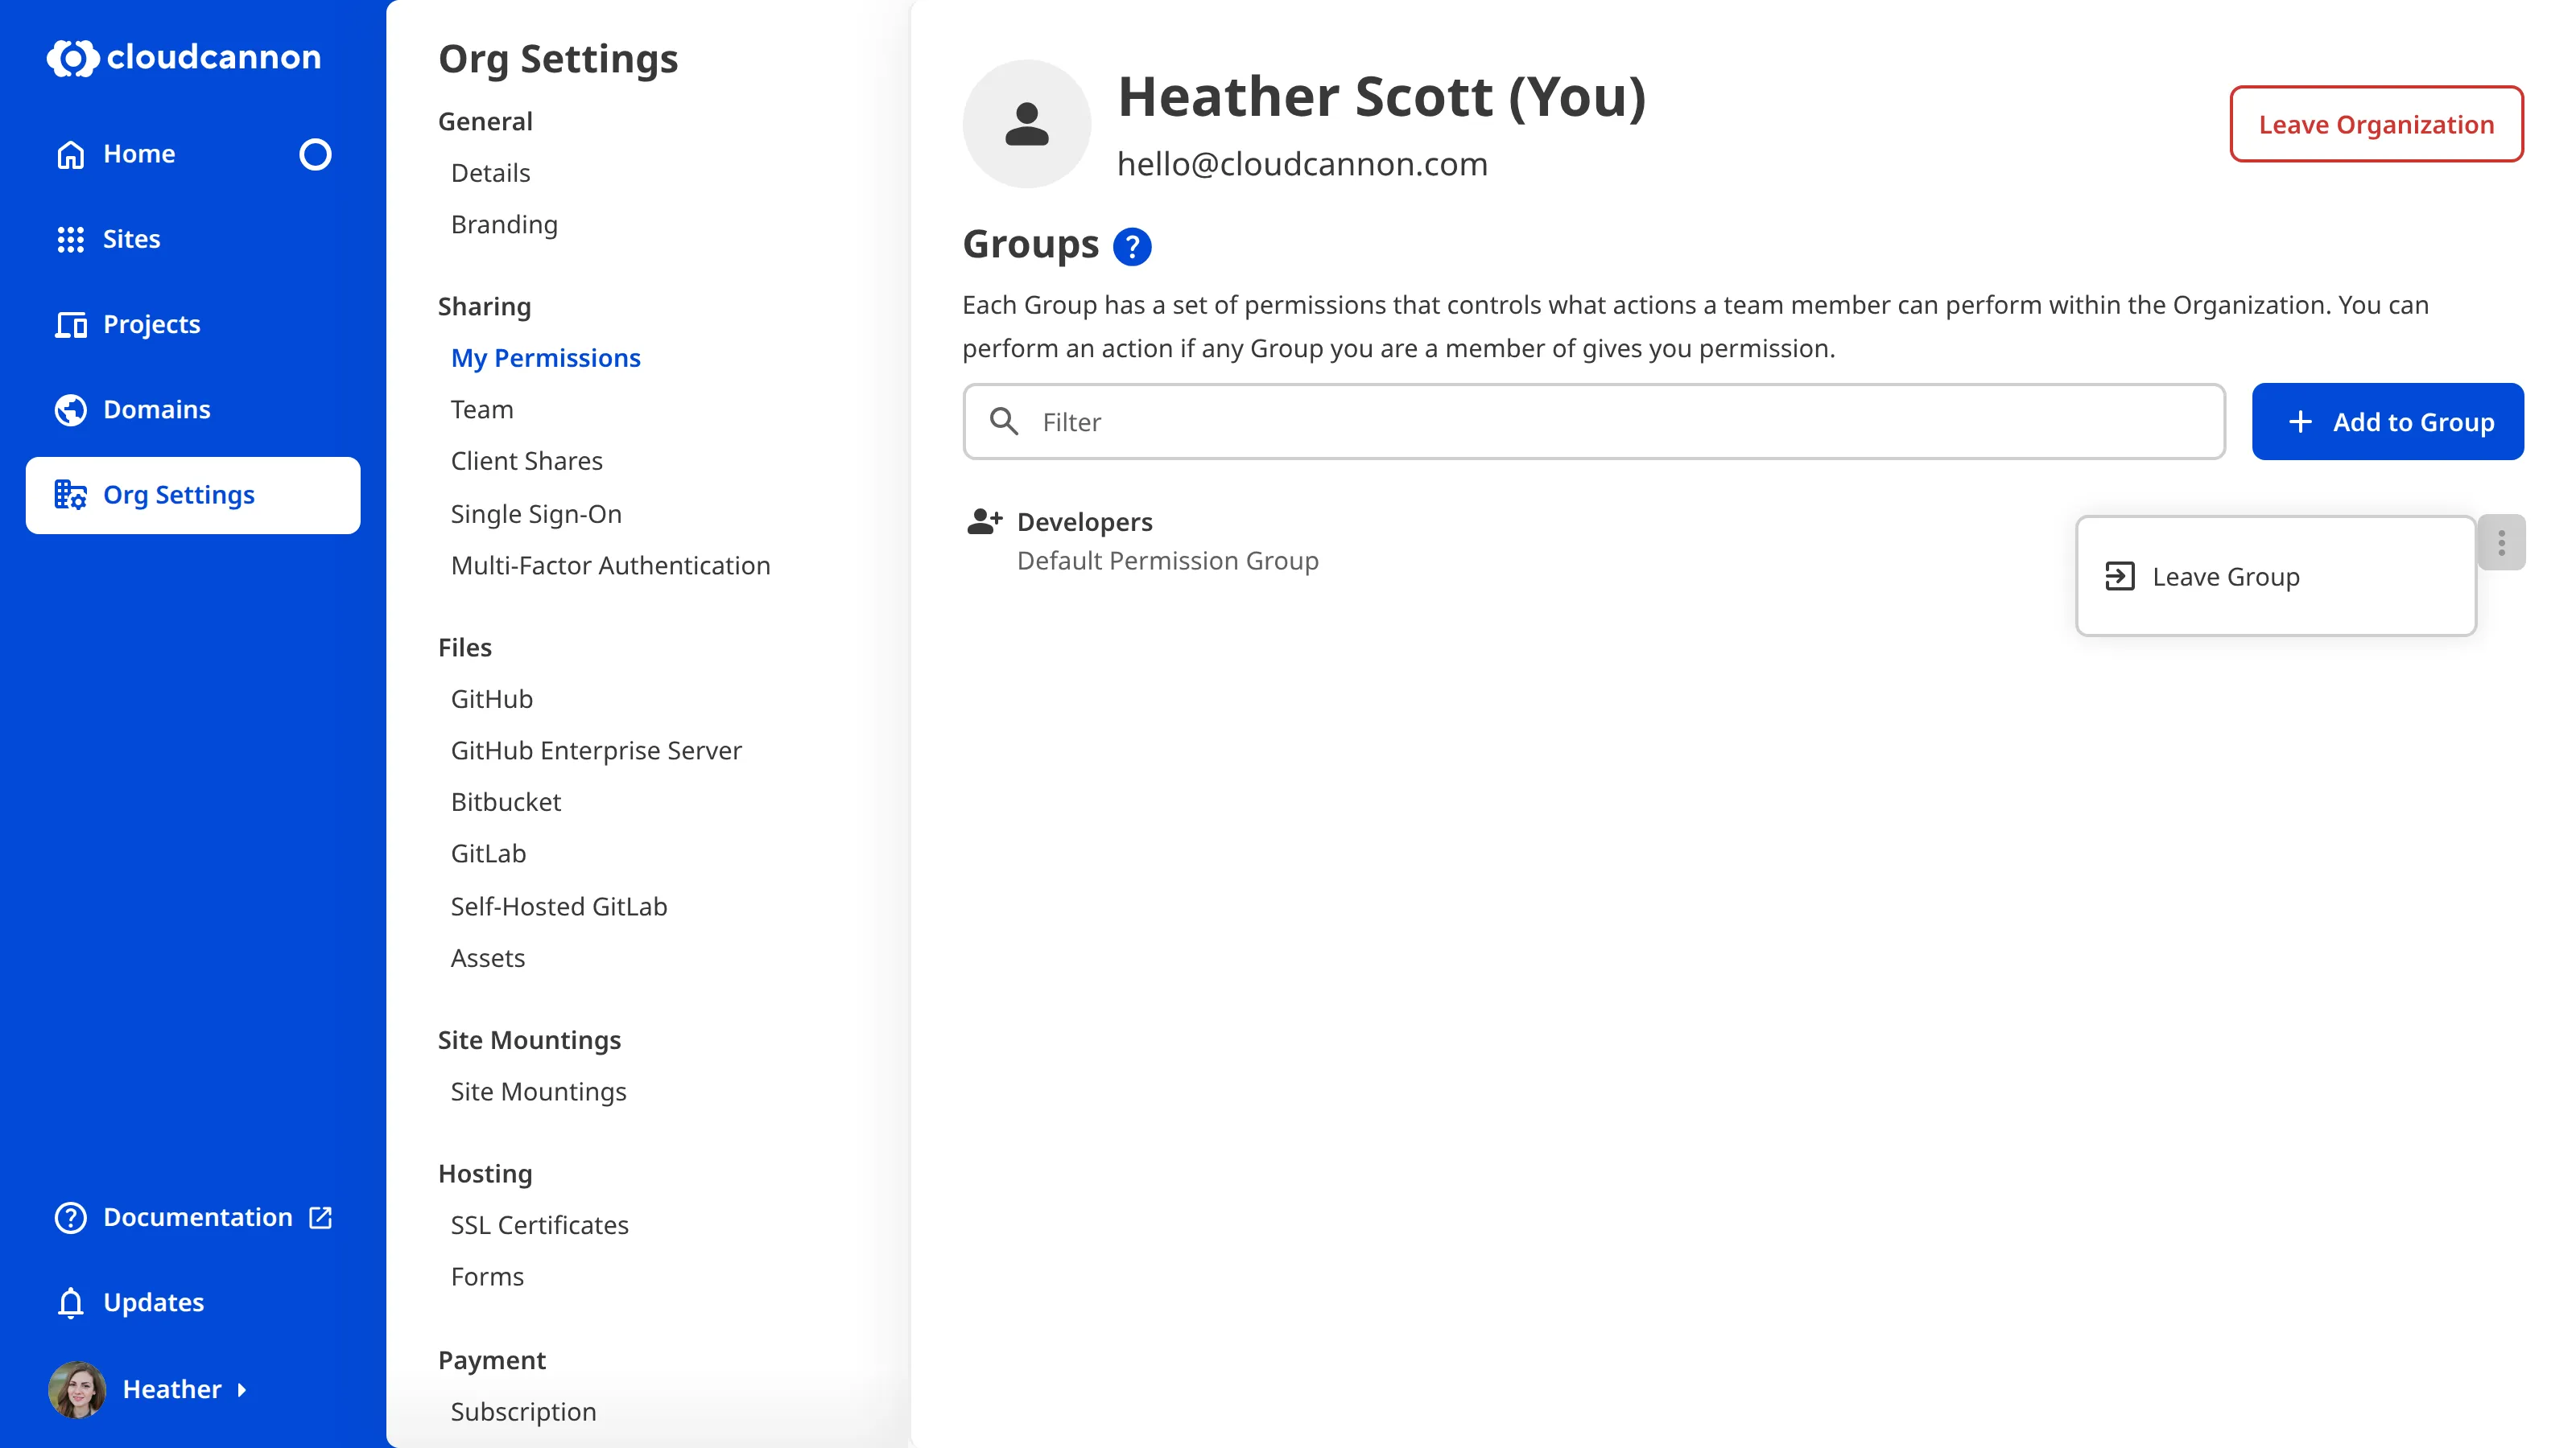Open GitLab settings

click(x=488, y=854)
